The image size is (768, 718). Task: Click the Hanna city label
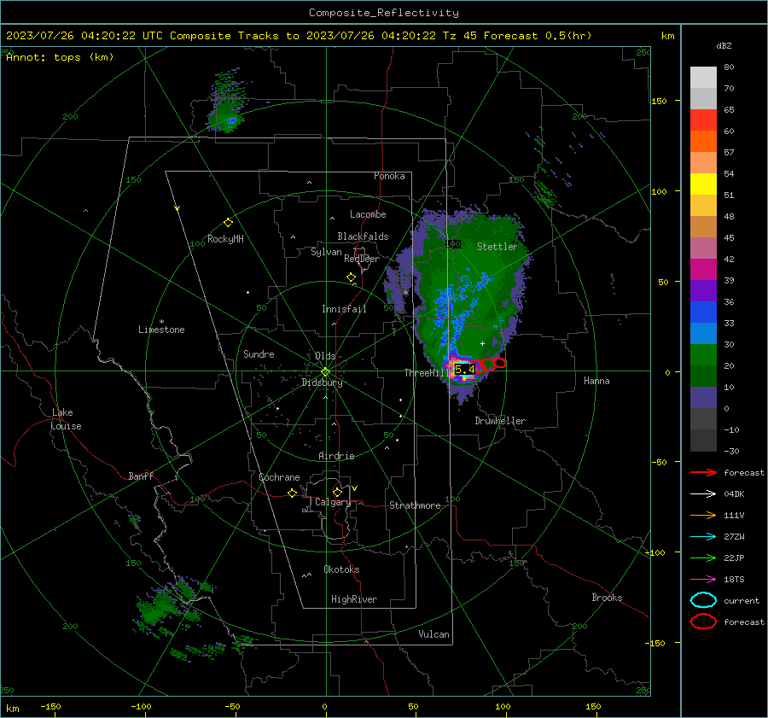[x=596, y=381]
